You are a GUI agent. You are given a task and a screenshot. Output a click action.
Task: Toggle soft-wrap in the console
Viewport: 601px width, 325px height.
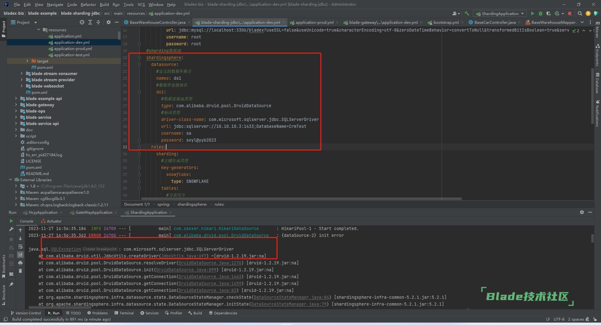[x=20, y=247]
